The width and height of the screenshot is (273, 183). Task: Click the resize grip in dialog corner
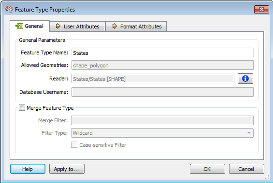[x=267, y=177]
